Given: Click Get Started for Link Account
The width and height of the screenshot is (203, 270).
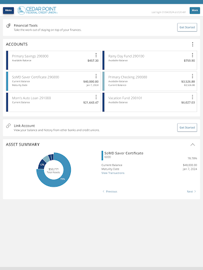Looking at the screenshot, I should point(187,128).
